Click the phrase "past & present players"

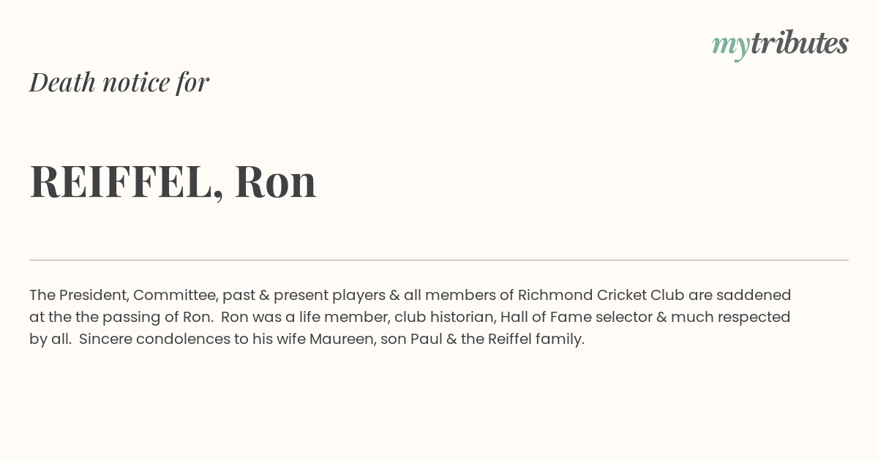pos(304,295)
